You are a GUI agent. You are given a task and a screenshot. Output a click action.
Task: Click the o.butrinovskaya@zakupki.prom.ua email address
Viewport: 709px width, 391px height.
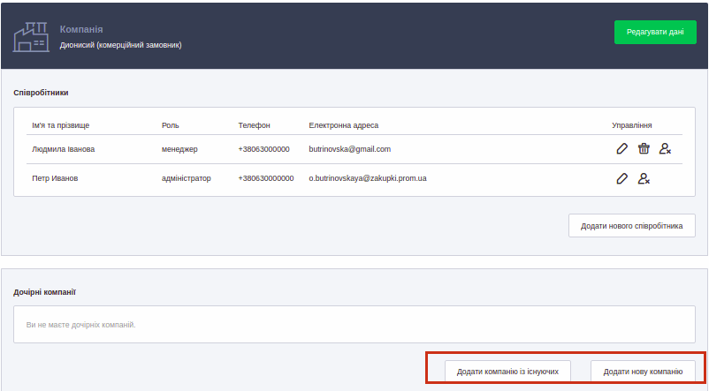[x=368, y=178]
